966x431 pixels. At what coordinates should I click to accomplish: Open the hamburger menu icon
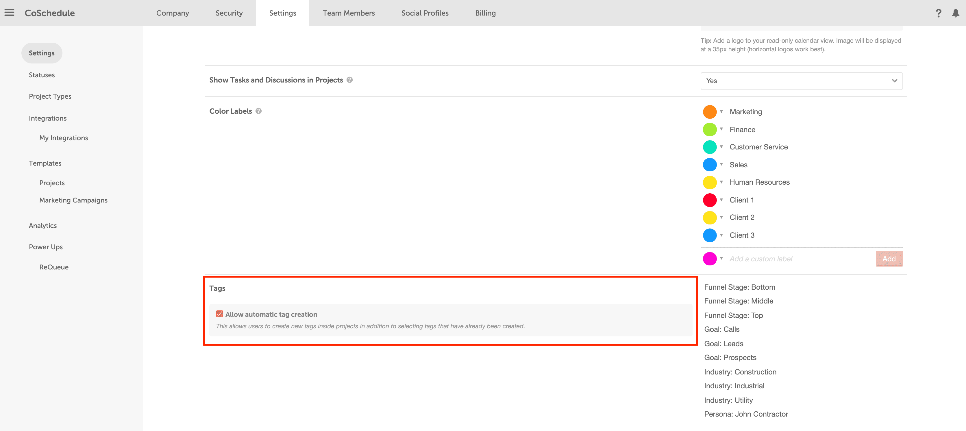click(x=9, y=13)
